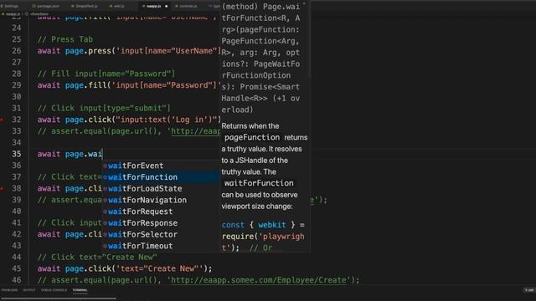
Task: Click the '// Press Tab' comment
Action: click(65, 39)
